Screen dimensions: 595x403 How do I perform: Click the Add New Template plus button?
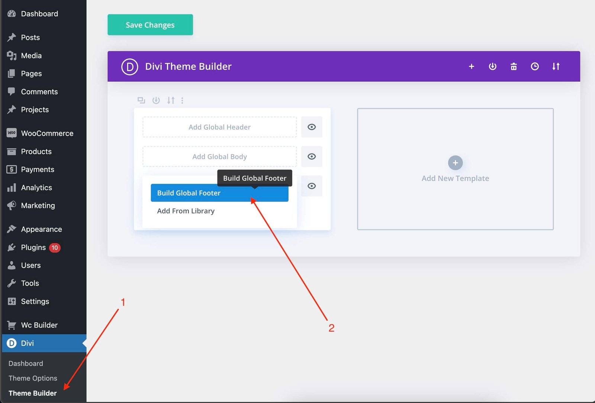point(455,163)
